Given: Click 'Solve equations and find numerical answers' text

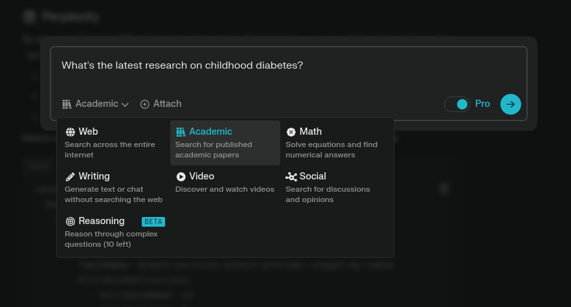Looking at the screenshot, I should 331,150.
